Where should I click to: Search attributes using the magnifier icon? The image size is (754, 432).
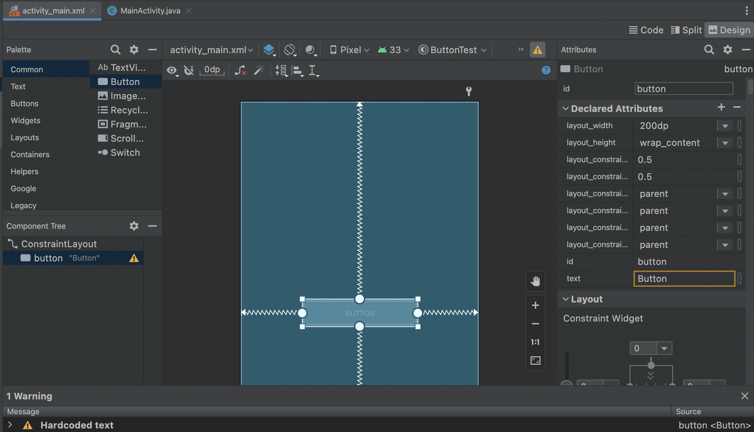[709, 50]
